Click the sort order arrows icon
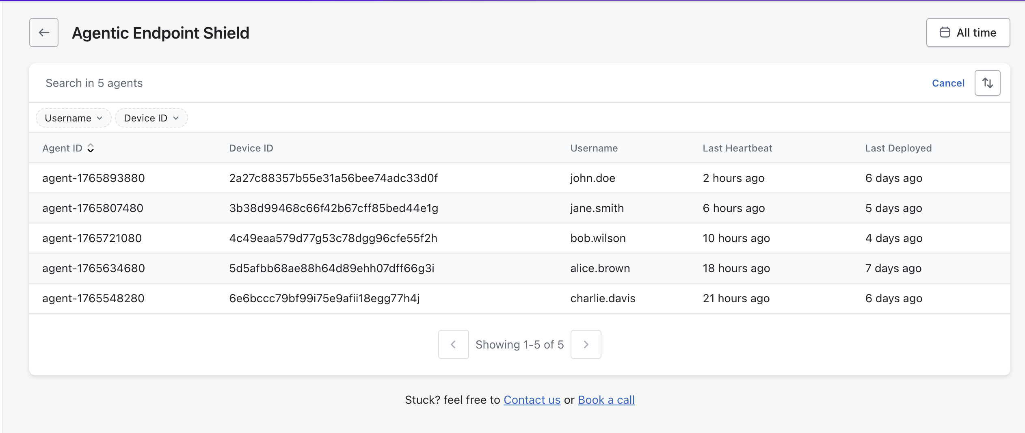The height and width of the screenshot is (433, 1025). pyautogui.click(x=987, y=83)
